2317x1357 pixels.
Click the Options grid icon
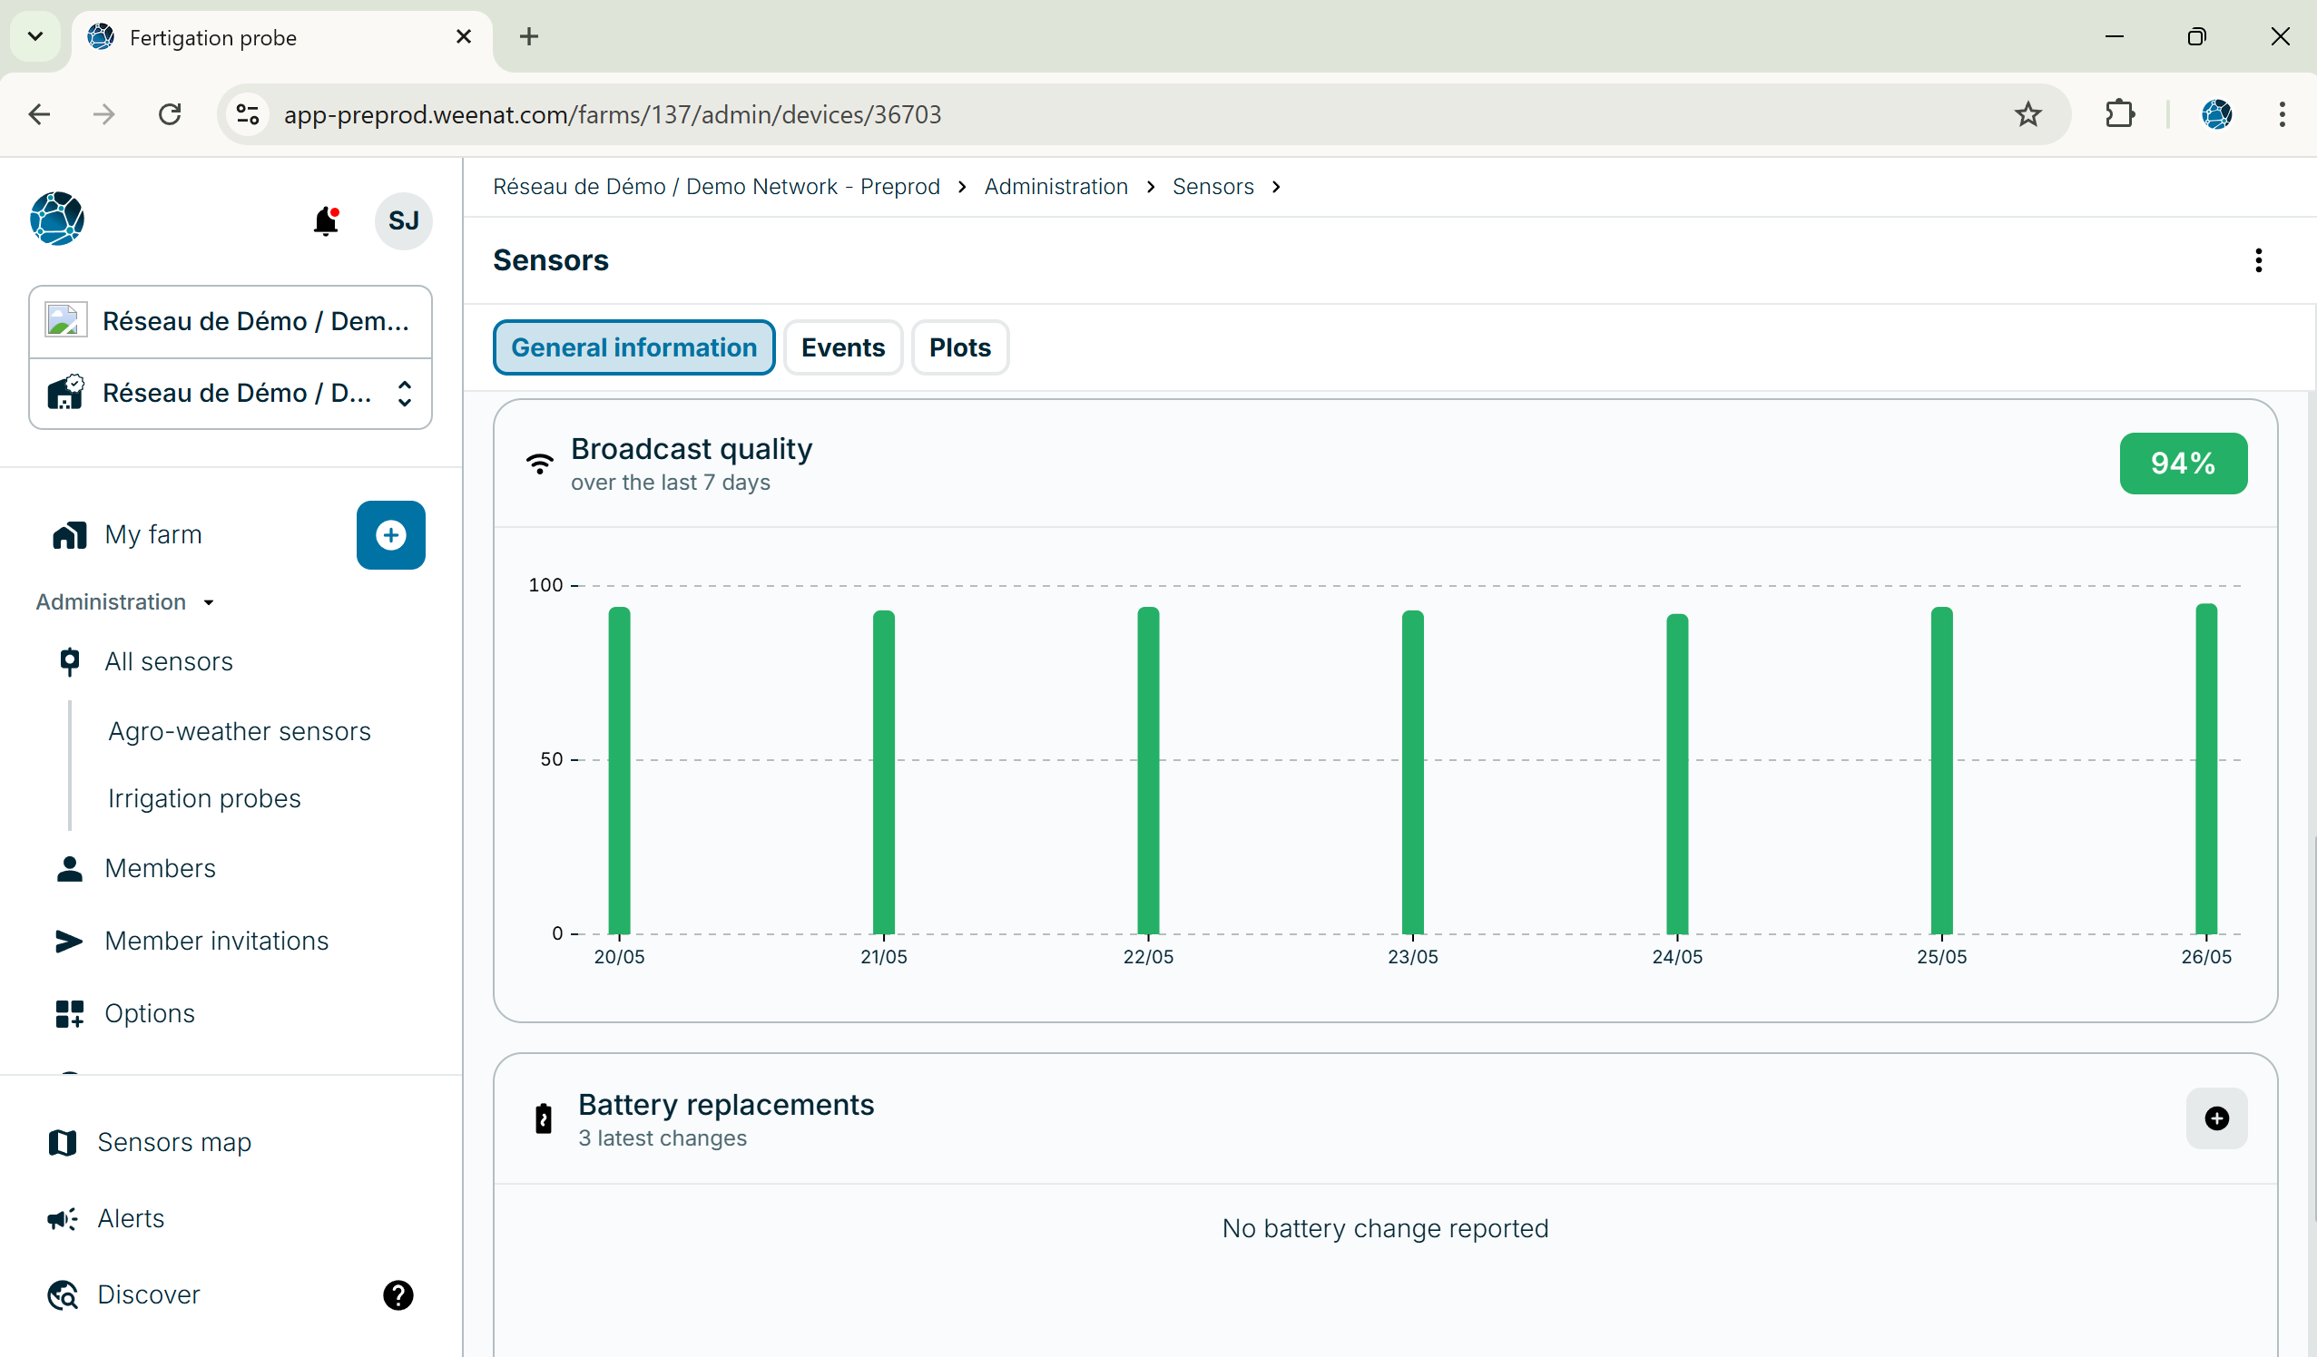[x=70, y=1013]
